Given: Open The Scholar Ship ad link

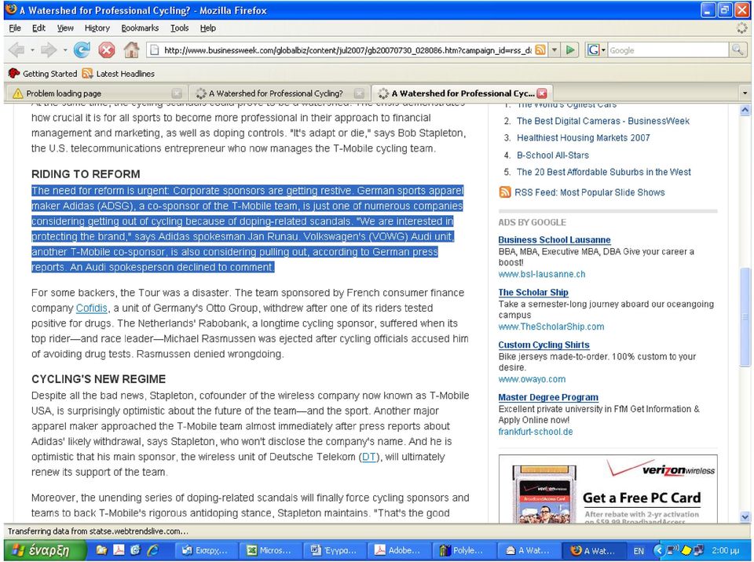Looking at the screenshot, I should tap(533, 292).
